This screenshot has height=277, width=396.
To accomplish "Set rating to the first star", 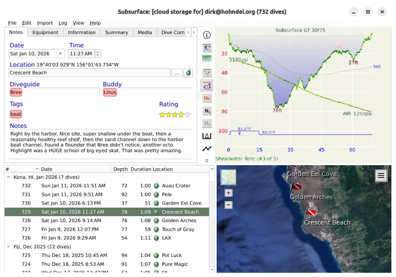I will [162, 115].
